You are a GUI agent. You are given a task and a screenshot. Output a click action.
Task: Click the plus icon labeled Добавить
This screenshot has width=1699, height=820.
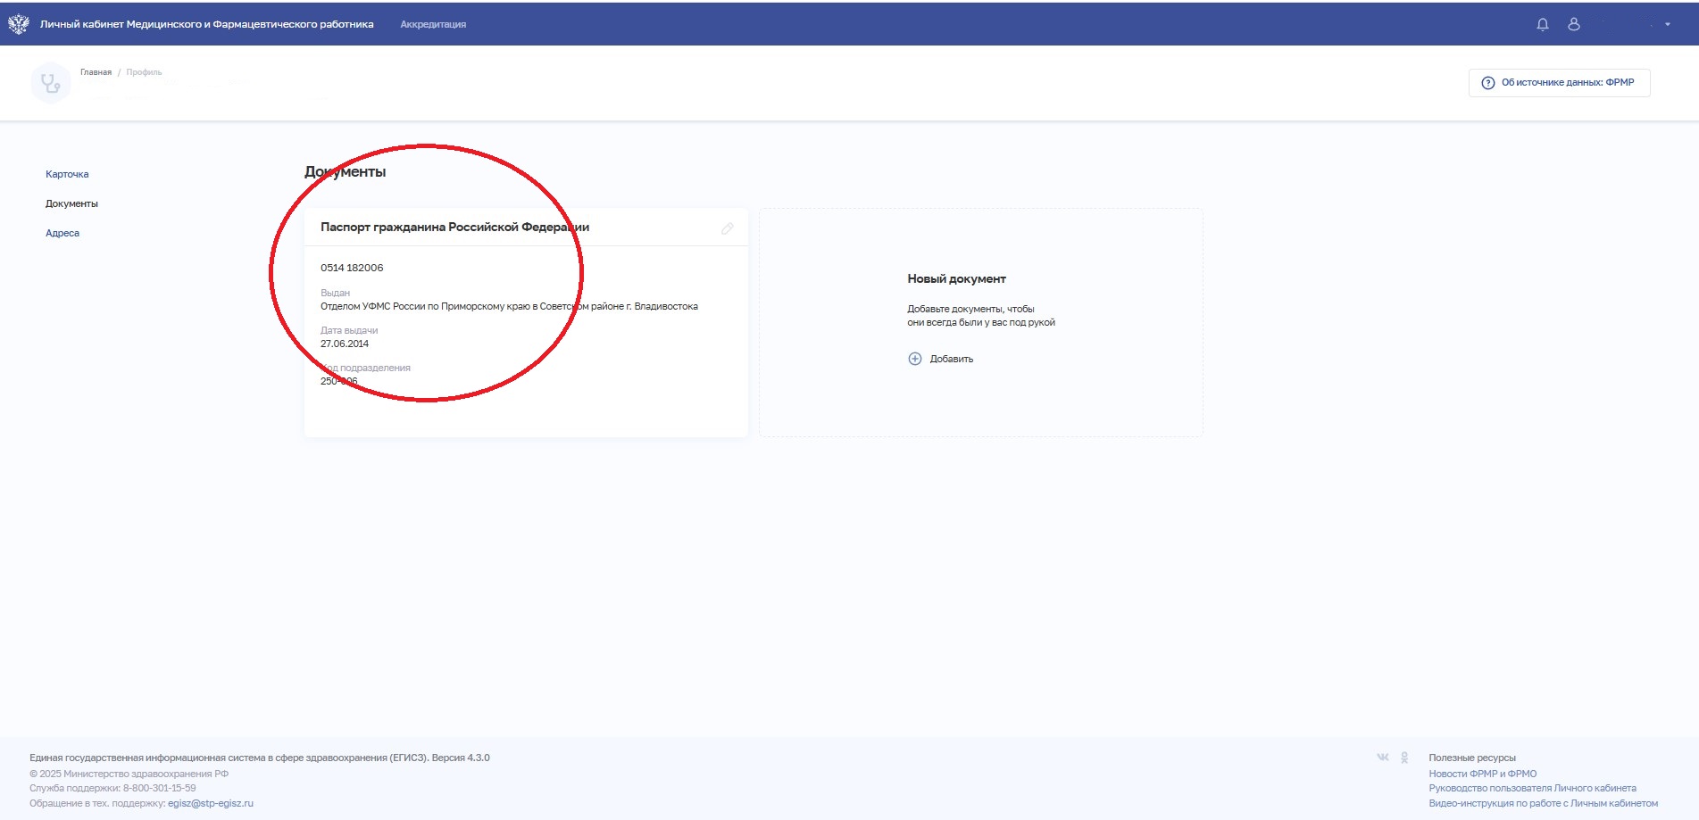coord(914,359)
